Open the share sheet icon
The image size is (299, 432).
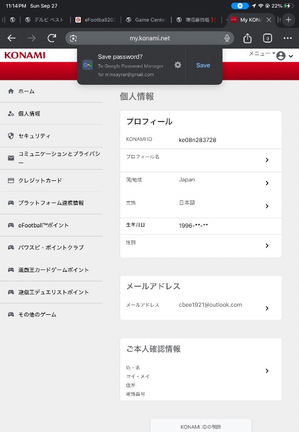click(x=247, y=38)
